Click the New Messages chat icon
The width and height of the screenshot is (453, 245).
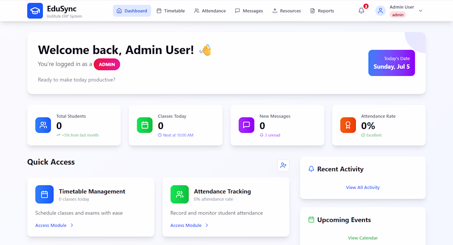click(246, 125)
